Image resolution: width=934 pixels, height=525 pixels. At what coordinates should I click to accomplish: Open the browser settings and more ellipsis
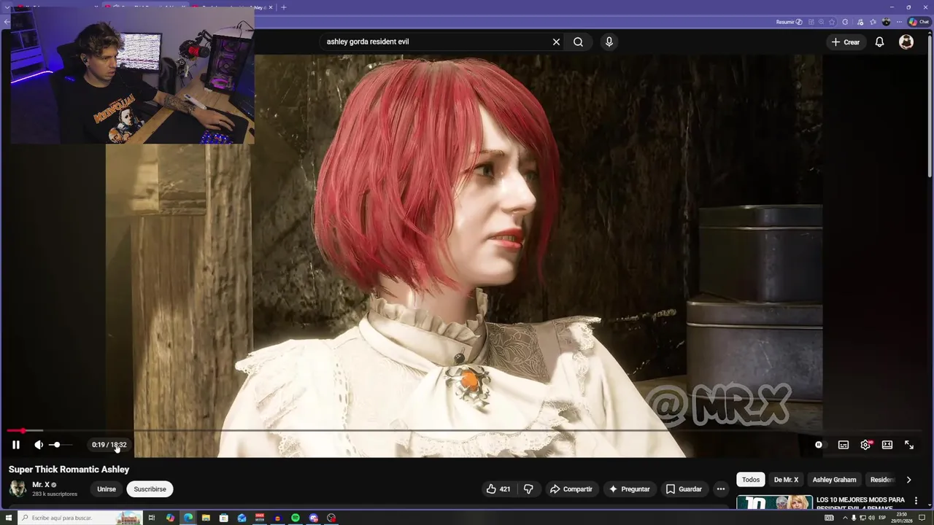[900, 22]
